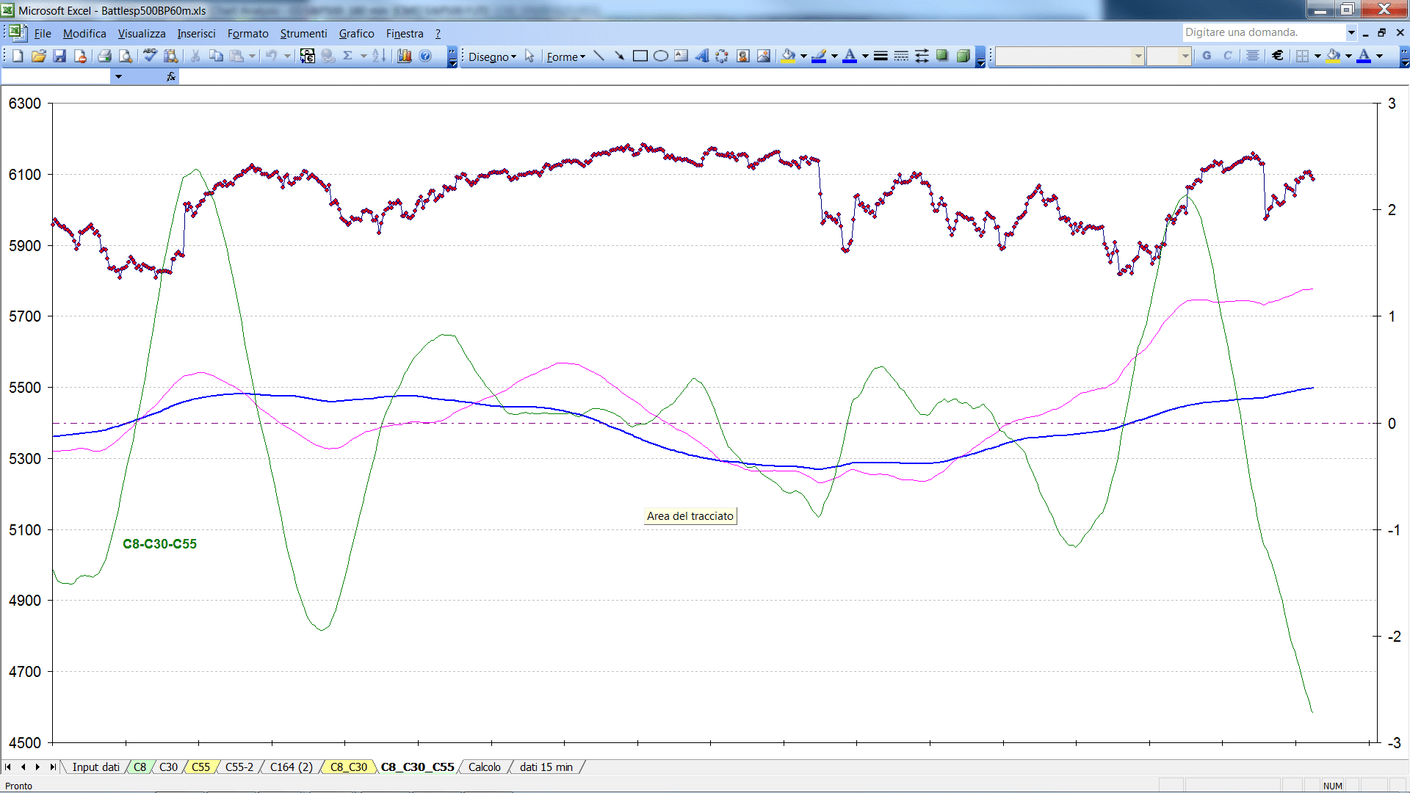The image size is (1410, 793).
Task: Create a new blank workbook
Action: pos(18,56)
